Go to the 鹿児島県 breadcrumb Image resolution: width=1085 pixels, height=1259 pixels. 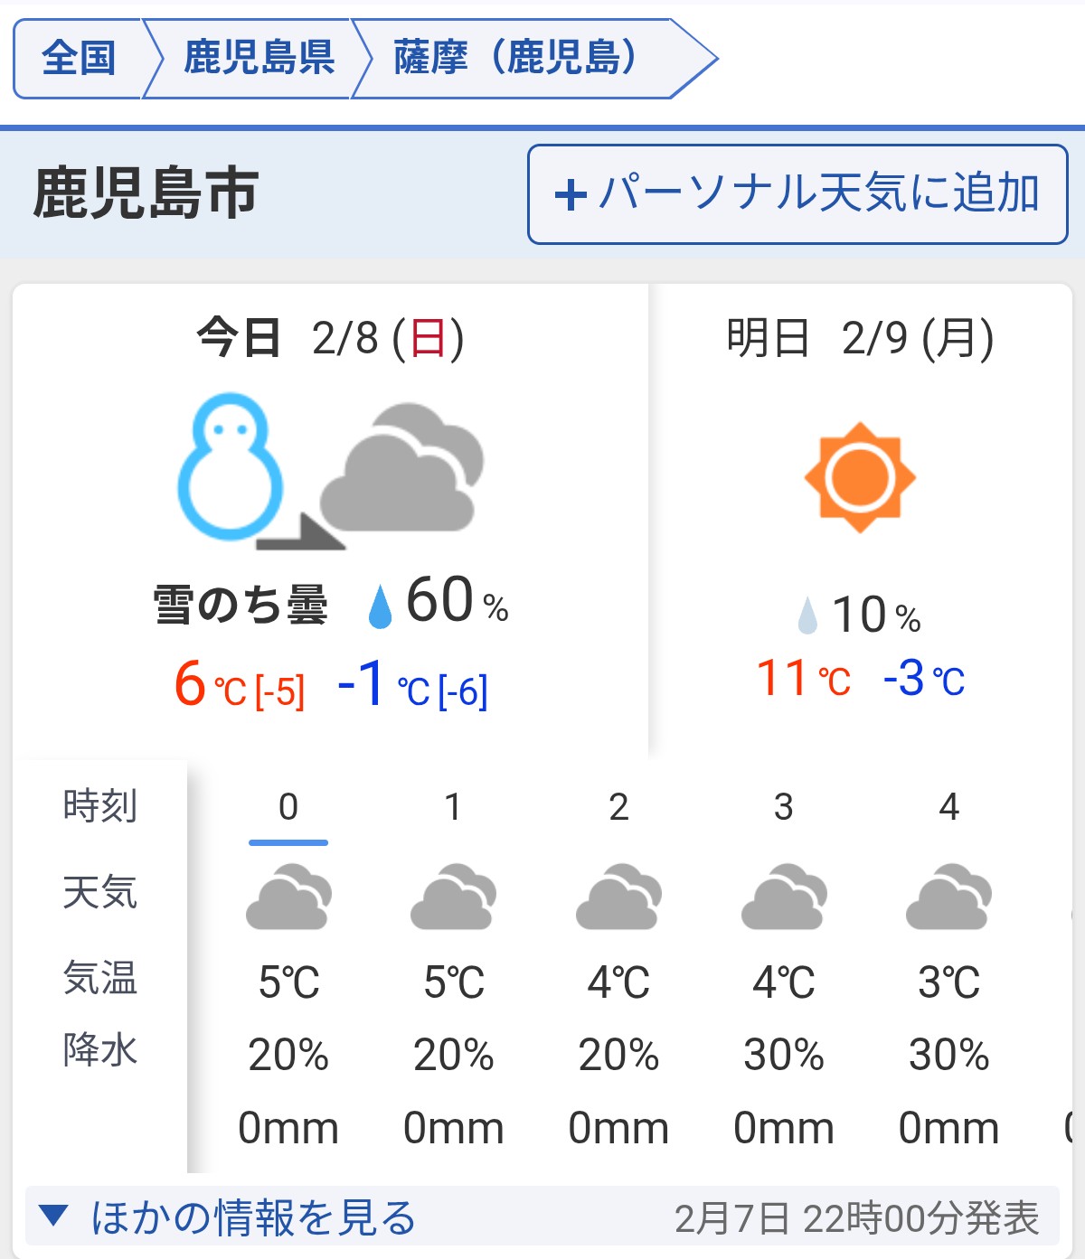[x=259, y=59]
